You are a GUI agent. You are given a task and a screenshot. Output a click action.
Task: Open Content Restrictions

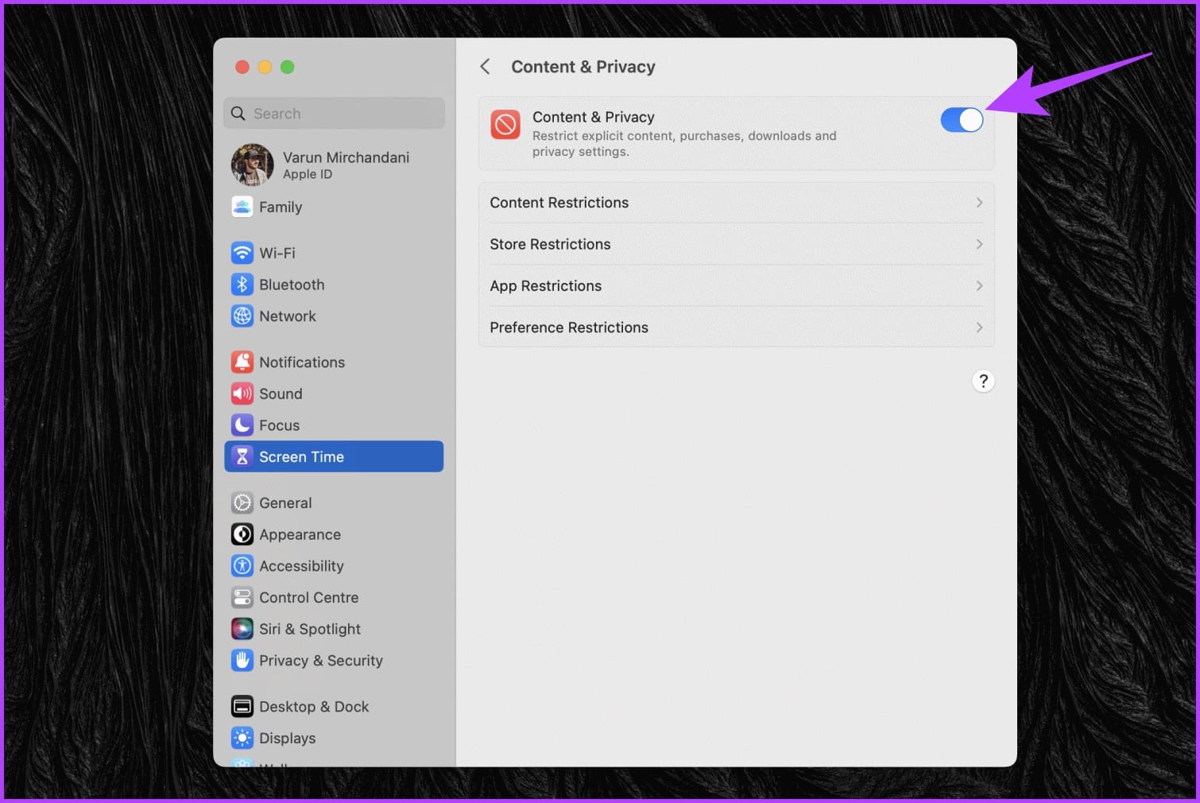[736, 203]
